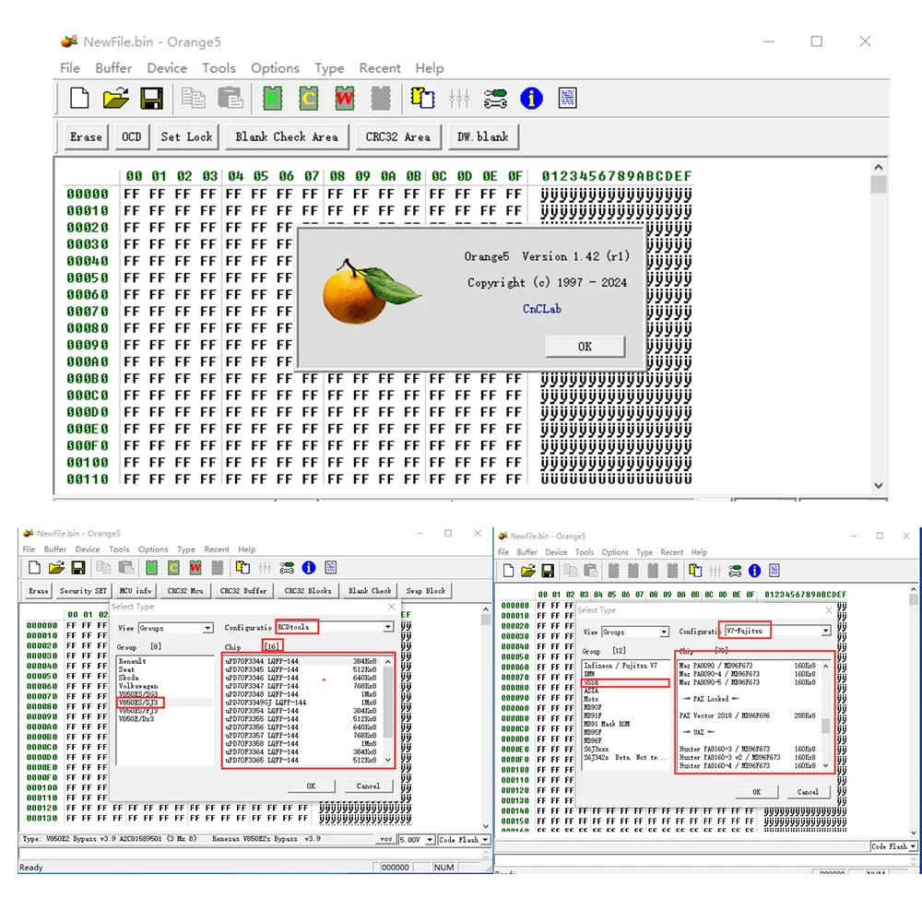Image resolution: width=922 pixels, height=922 pixels.
Task: Click Open folder icon in bottom-right window
Action: [528, 571]
